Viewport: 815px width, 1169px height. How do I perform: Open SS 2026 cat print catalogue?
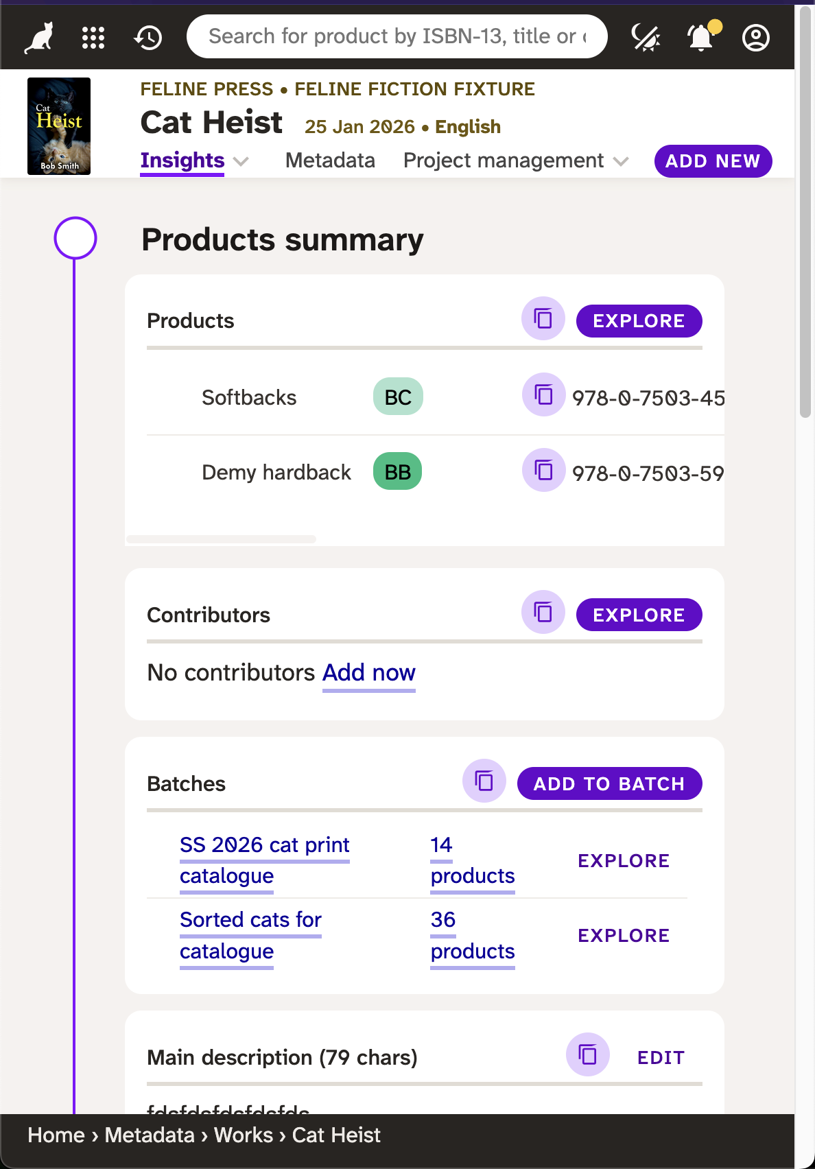pos(264,860)
